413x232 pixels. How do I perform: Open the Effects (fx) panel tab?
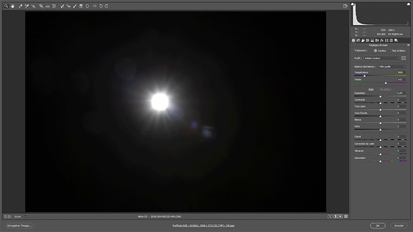(382, 40)
